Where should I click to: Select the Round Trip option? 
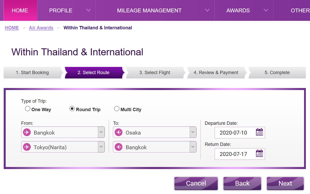point(72,109)
